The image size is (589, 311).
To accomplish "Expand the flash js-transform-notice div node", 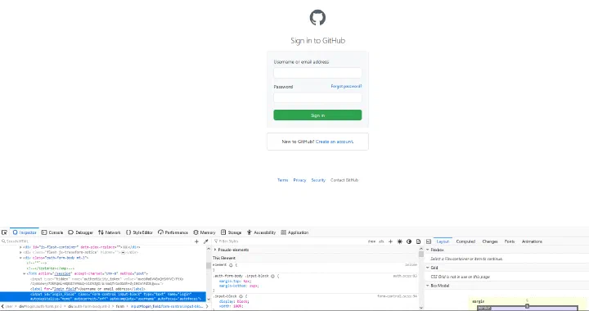I will click(x=20, y=252).
